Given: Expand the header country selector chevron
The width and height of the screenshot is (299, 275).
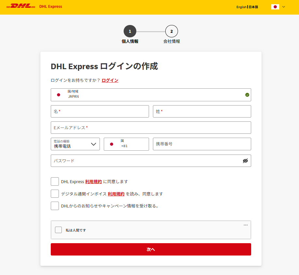Looking at the screenshot, I should 284,7.
